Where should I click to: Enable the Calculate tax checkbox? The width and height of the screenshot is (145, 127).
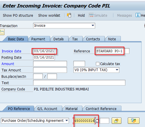coord(98,64)
